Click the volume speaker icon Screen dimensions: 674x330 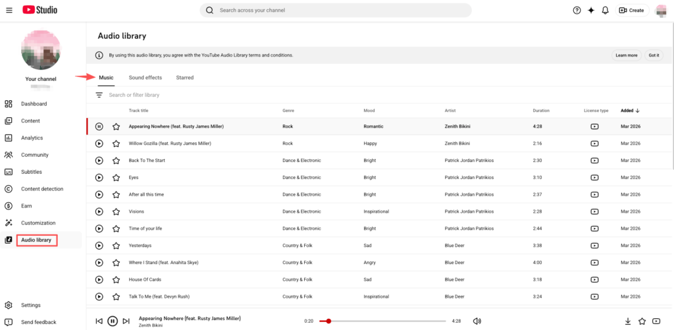click(477, 321)
